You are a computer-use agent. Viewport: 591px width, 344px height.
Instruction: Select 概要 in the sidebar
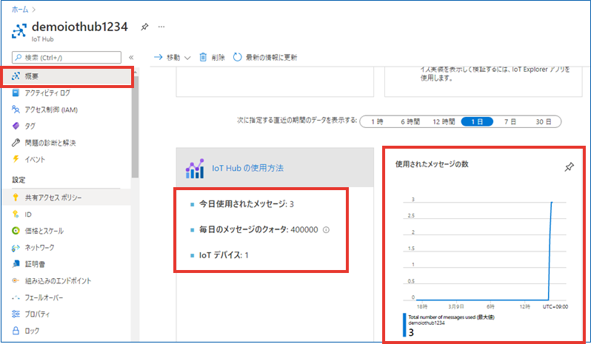(67, 76)
